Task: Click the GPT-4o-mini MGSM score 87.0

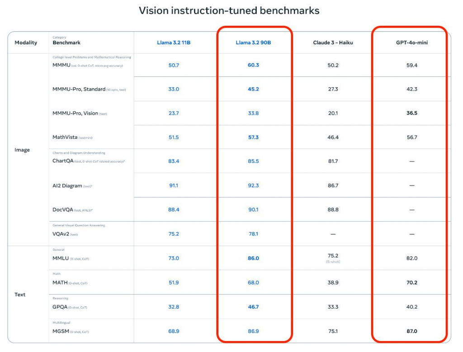Action: 412,331
